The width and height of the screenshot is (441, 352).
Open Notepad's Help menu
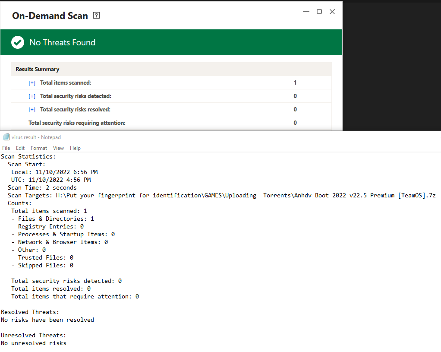pos(75,148)
